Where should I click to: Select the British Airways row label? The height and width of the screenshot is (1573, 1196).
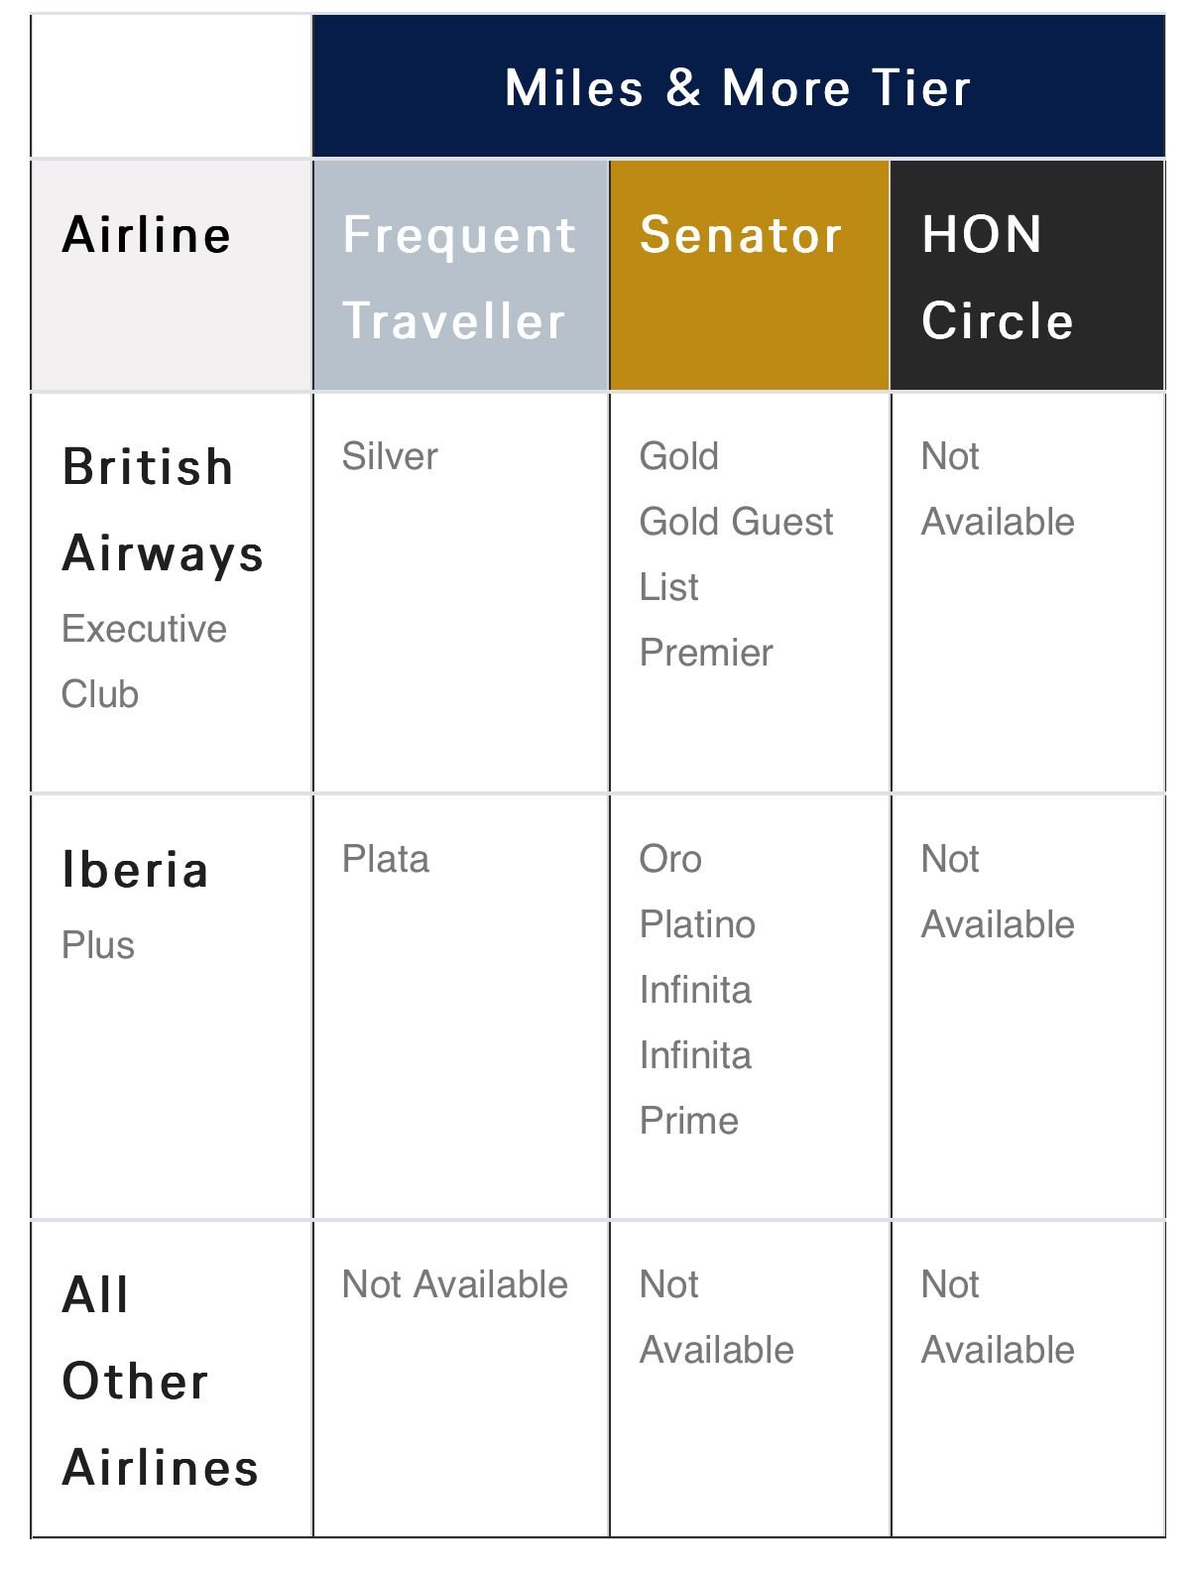[x=163, y=510]
